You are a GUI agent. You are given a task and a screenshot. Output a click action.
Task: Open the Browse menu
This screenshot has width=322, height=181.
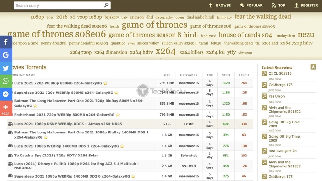coord(220,5)
